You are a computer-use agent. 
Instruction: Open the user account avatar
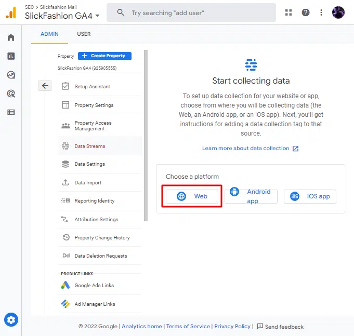(338, 12)
